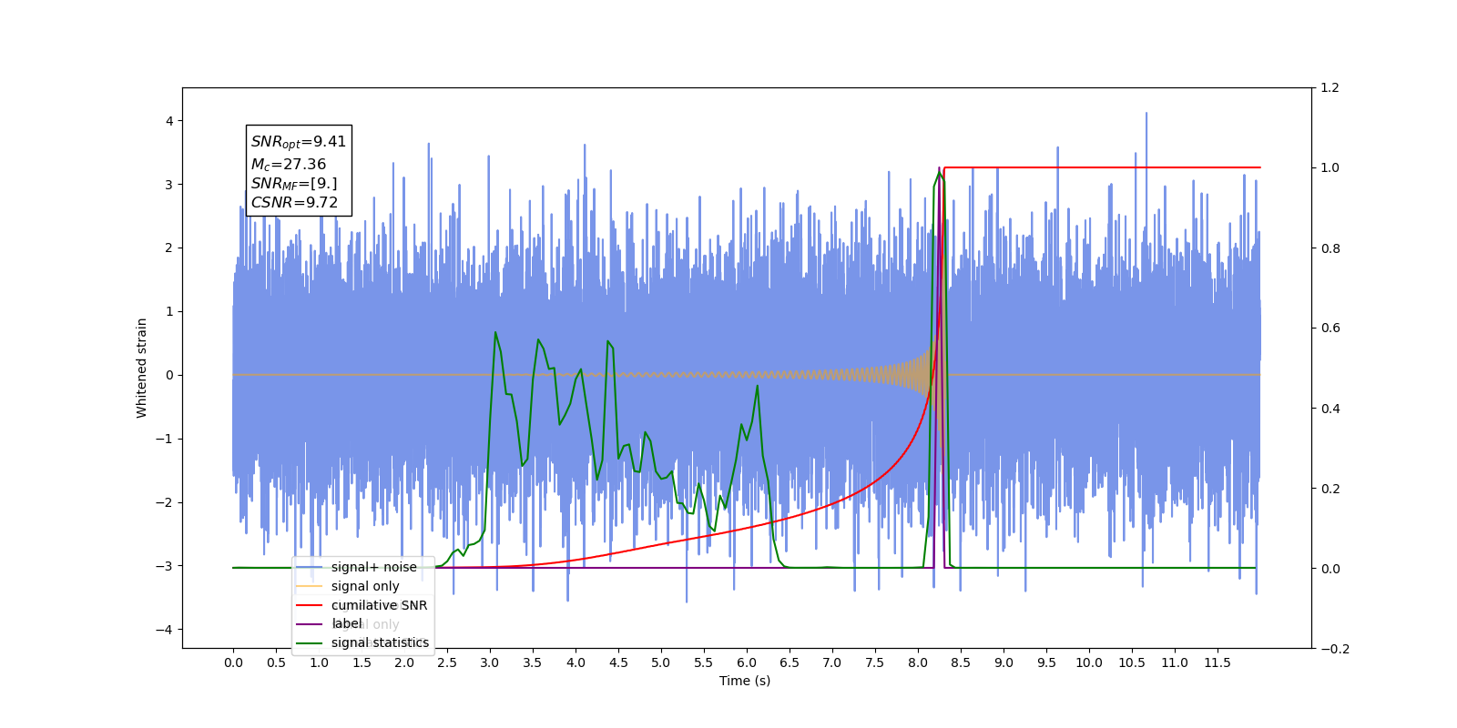This screenshot has width=1457, height=728.
Task: Click the 2.5 tick on the time axis
Action: [x=447, y=662]
